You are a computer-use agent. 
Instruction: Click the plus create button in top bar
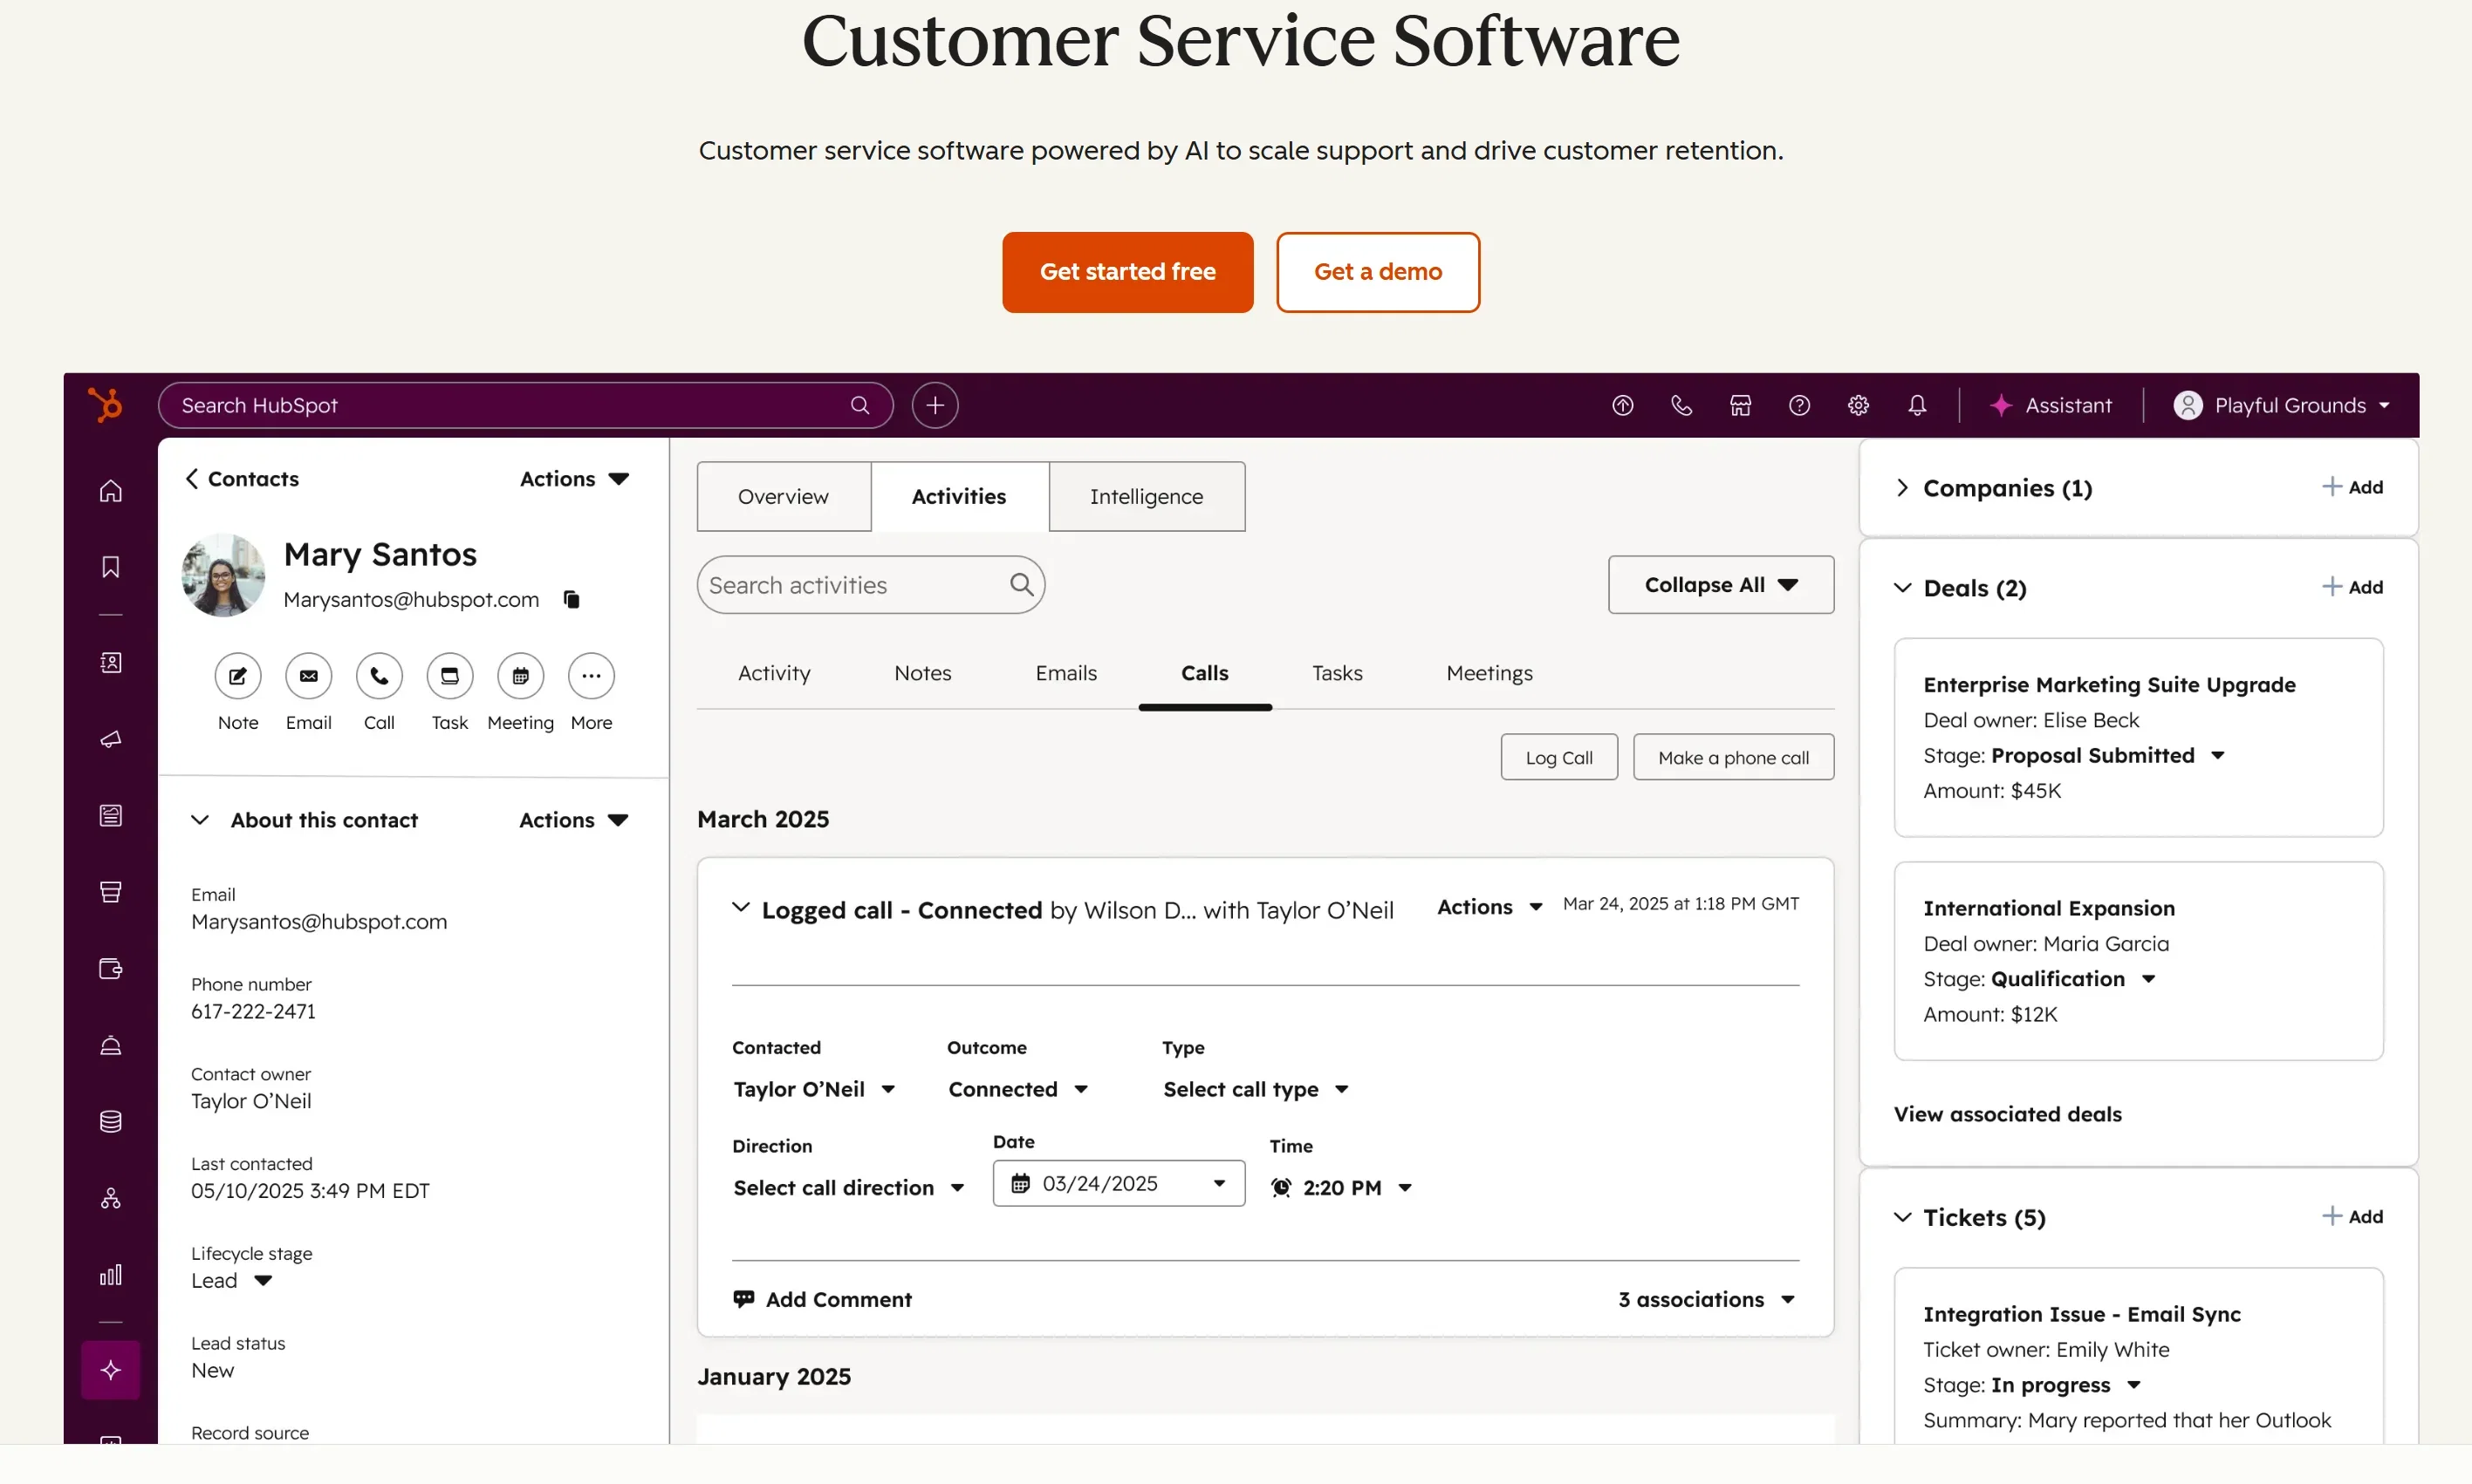(x=935, y=405)
